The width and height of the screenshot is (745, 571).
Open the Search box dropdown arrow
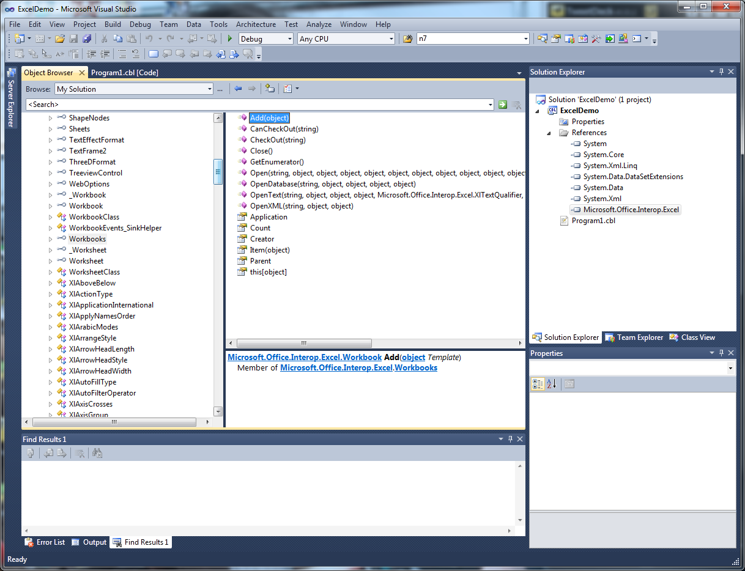pos(490,105)
